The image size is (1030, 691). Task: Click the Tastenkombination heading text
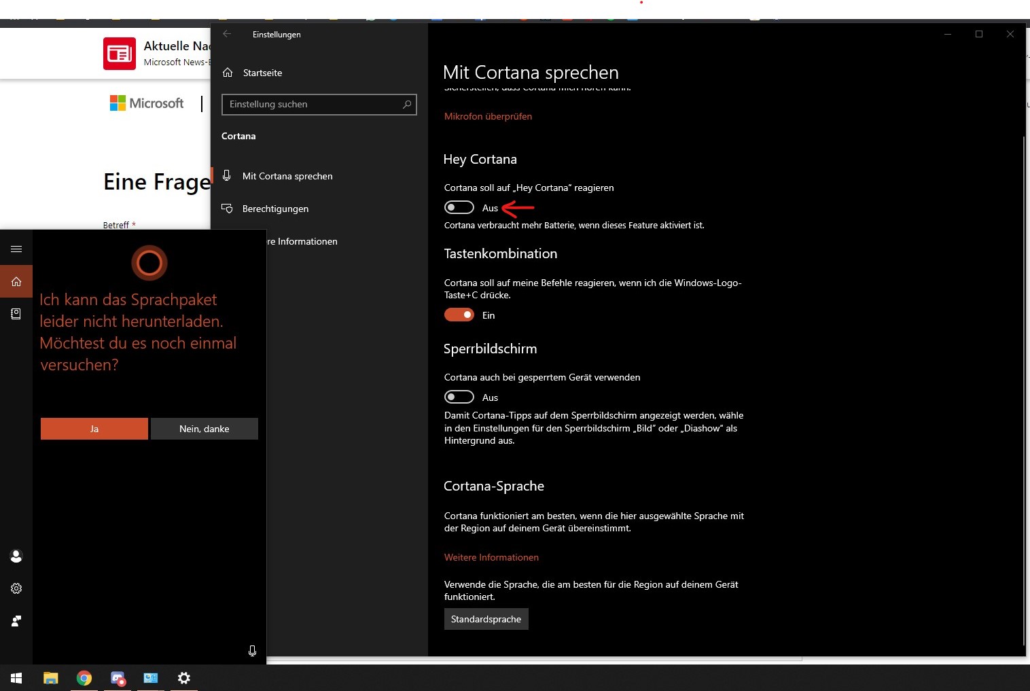(500, 253)
